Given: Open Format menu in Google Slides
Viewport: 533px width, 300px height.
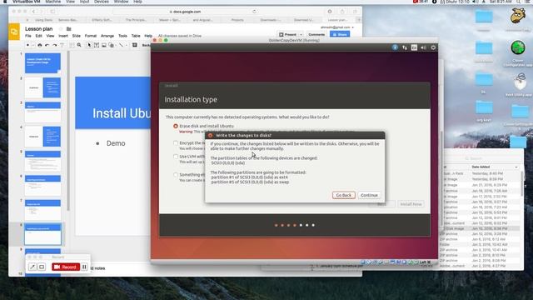Looking at the screenshot, I should [91, 36].
